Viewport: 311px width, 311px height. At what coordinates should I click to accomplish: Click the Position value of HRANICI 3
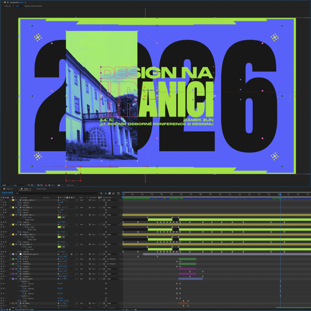(62, 276)
